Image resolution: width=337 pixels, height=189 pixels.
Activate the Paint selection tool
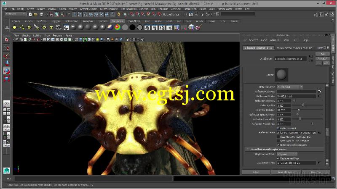(7, 56)
